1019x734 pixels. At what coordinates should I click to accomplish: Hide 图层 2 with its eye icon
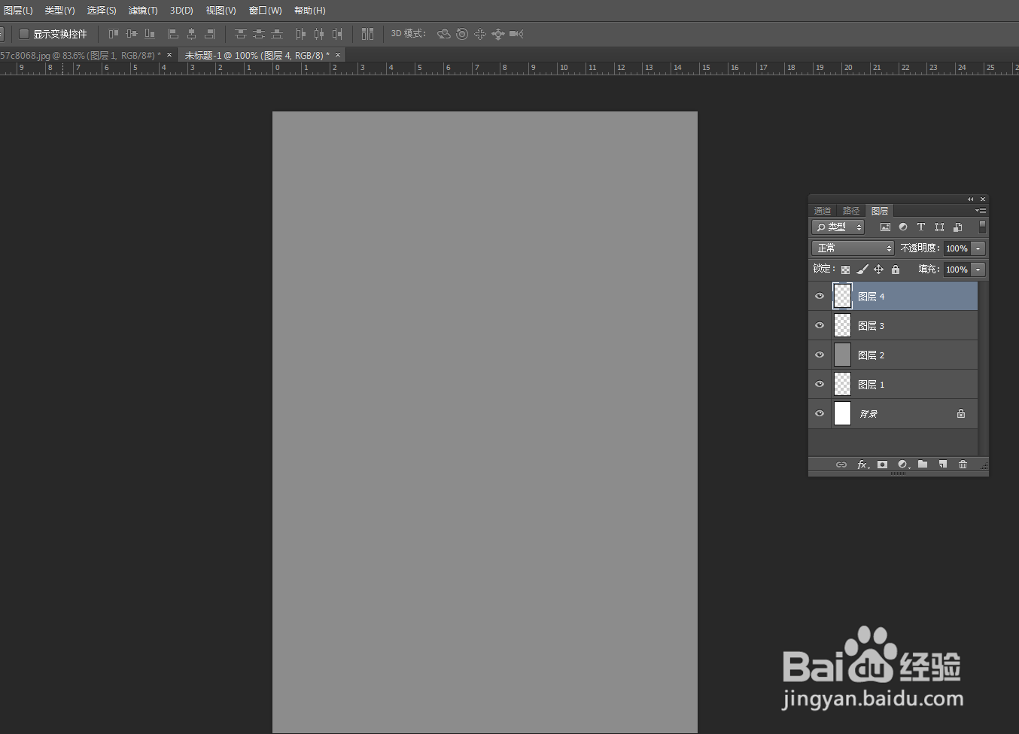(820, 355)
